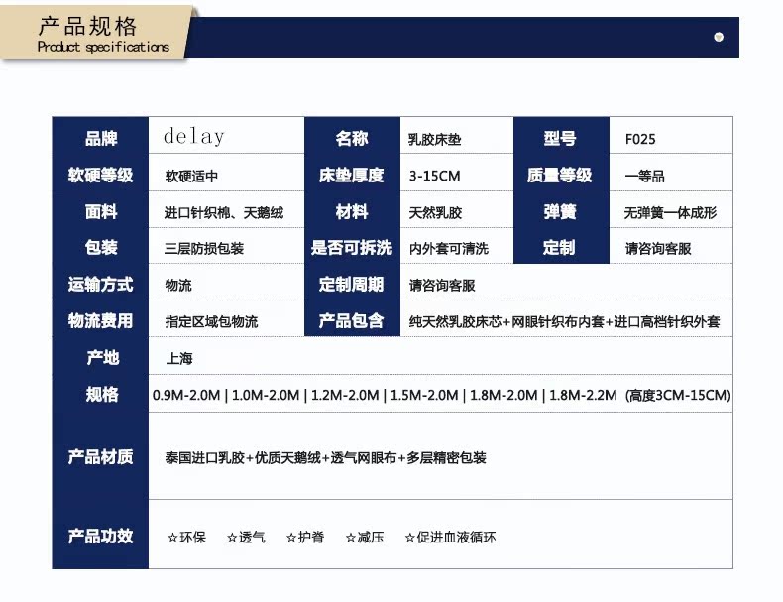Click 请咨询客服 beside 定制 label
Viewport: 783px width, 602px height.
(x=658, y=248)
